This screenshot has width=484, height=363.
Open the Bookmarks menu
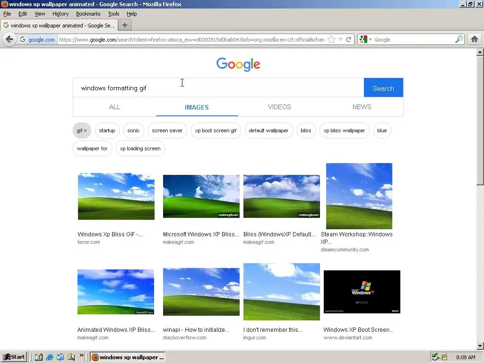(x=88, y=14)
